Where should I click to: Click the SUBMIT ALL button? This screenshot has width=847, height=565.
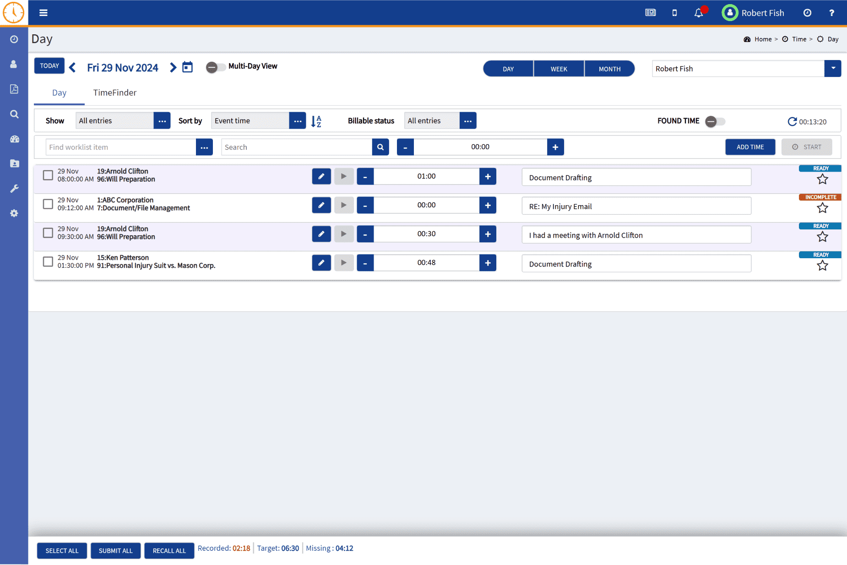coord(115,550)
